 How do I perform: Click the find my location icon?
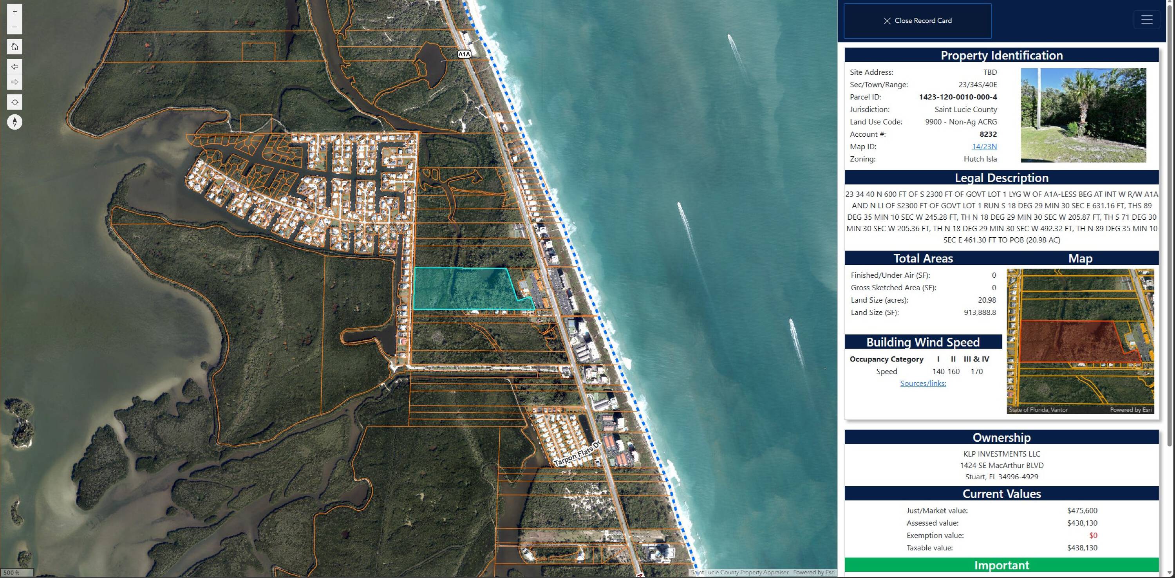[x=14, y=102]
